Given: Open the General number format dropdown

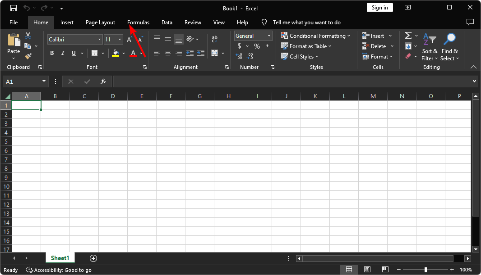Looking at the screenshot, I should pyautogui.click(x=269, y=36).
